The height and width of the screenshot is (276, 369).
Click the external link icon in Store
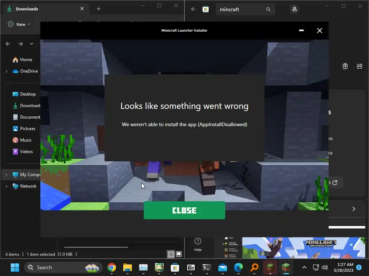pos(335,182)
